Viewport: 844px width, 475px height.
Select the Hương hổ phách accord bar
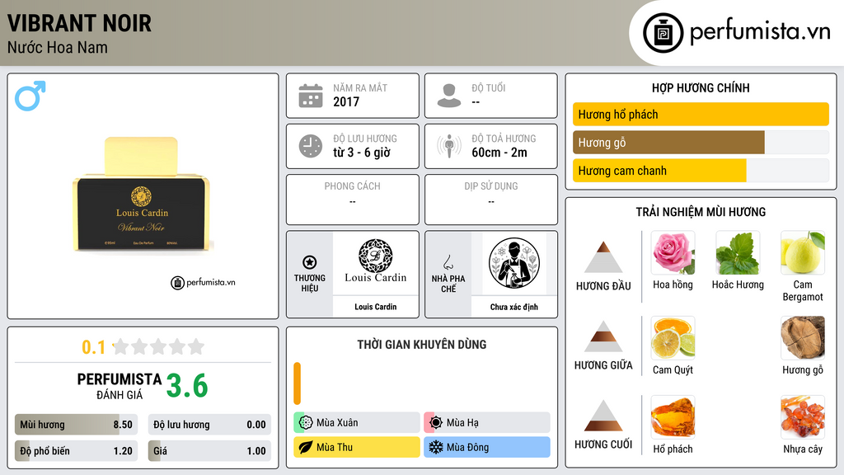[701, 114]
